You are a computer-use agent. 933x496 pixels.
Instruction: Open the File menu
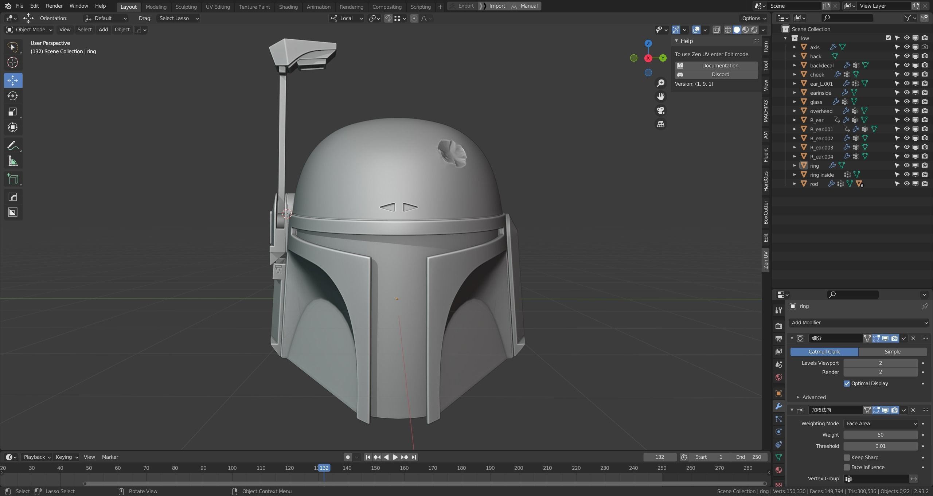click(20, 6)
